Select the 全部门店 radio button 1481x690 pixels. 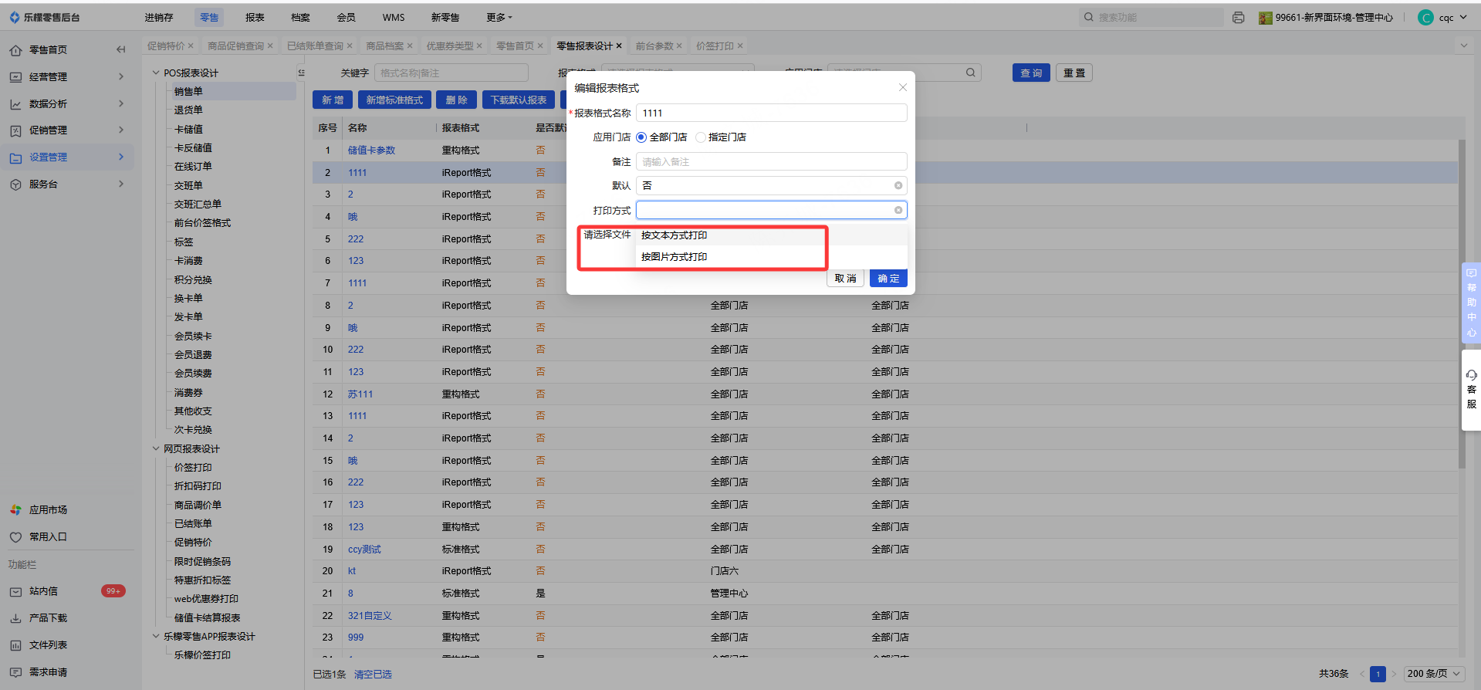pos(641,137)
